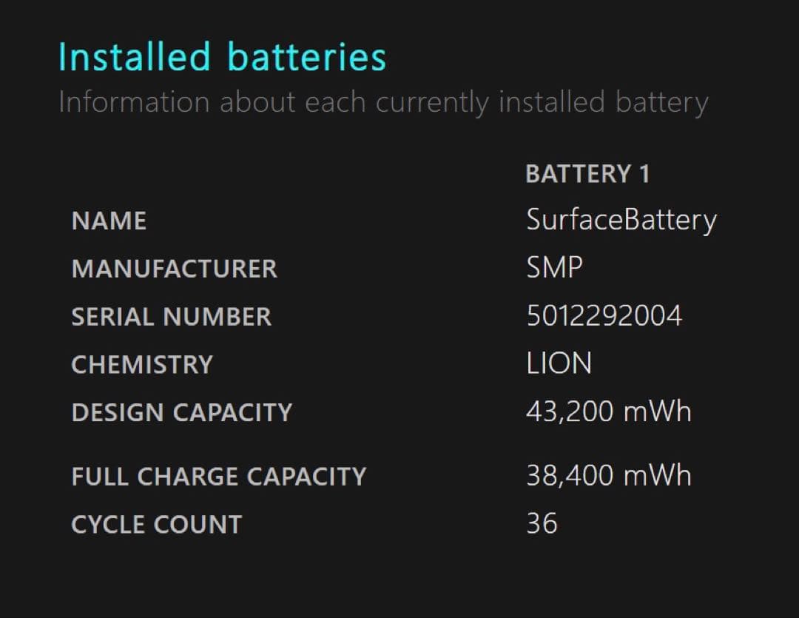
Task: Click the cycle count value 36
Action: coord(542,523)
